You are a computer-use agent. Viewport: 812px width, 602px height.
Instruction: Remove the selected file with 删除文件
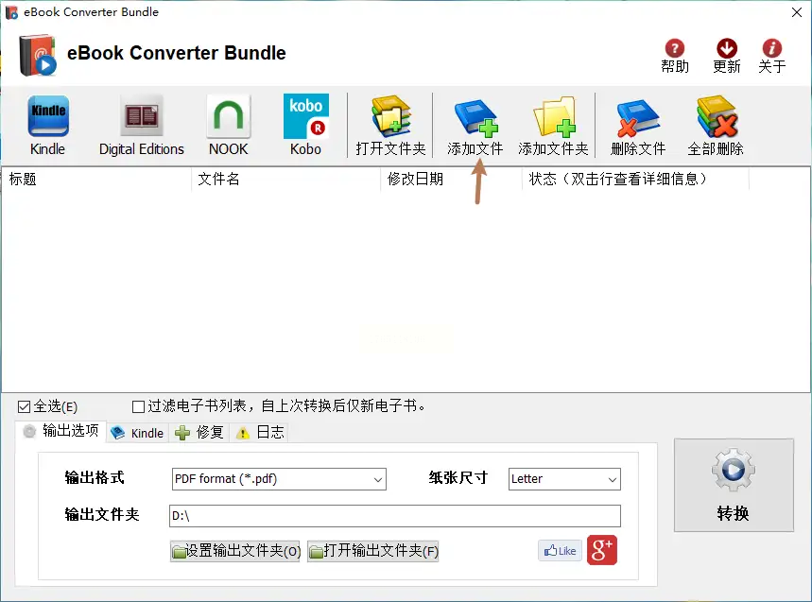tap(638, 126)
